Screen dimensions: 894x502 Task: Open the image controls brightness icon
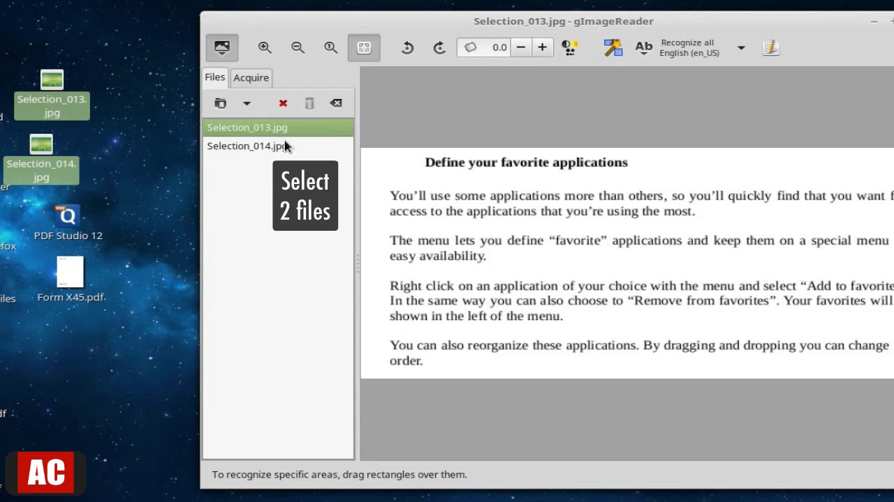pos(570,47)
